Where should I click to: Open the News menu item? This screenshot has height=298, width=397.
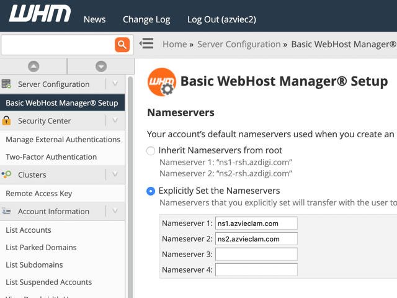coord(94,19)
